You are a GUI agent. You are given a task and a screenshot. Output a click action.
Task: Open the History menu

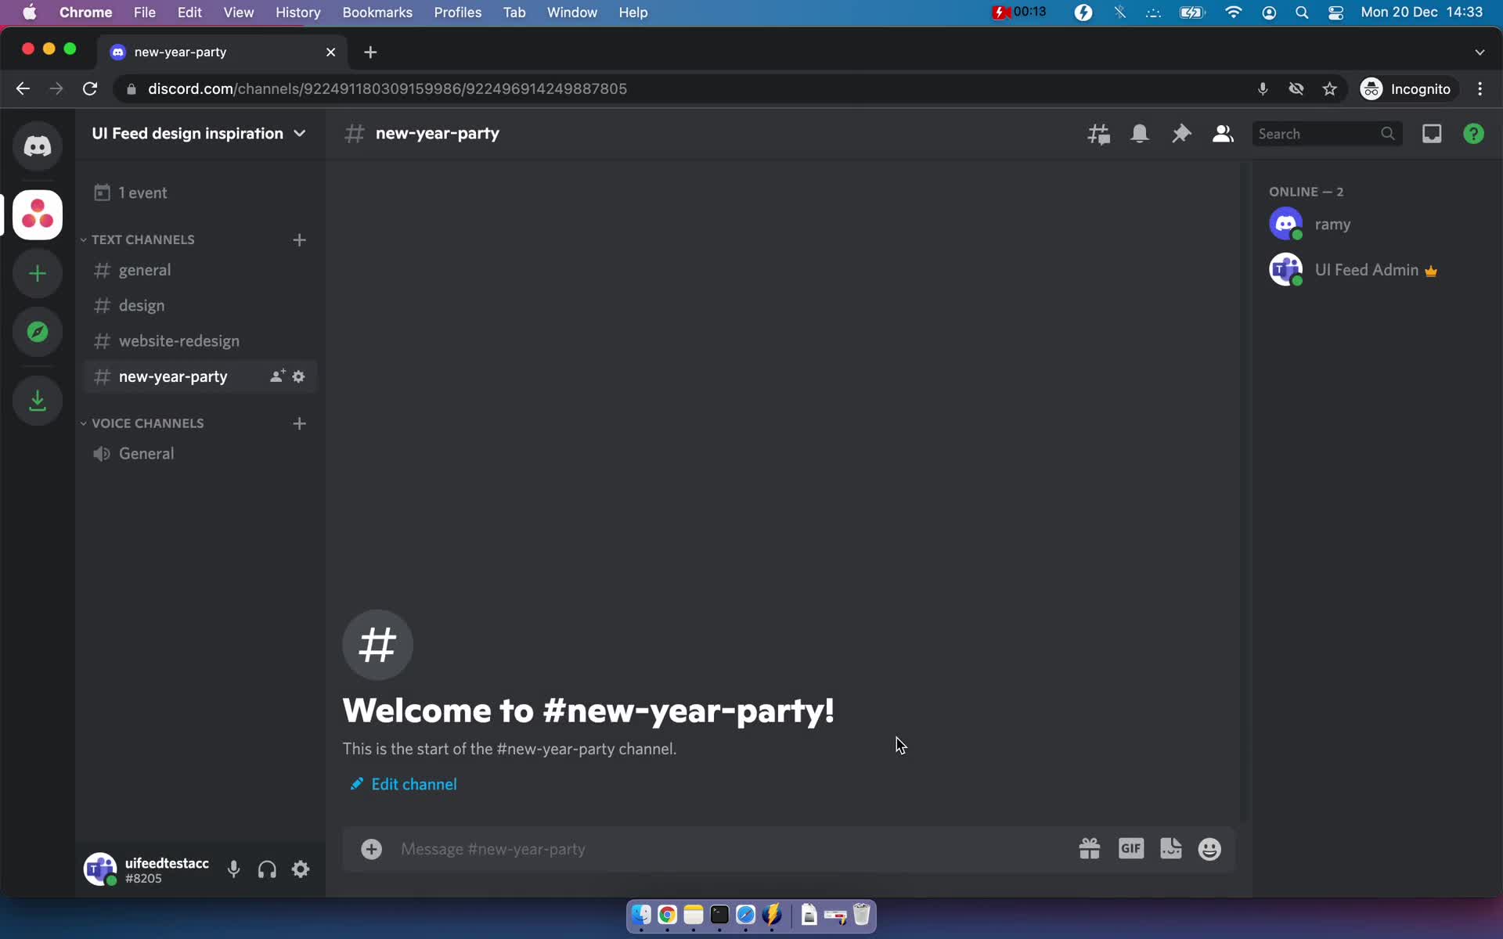click(x=297, y=13)
